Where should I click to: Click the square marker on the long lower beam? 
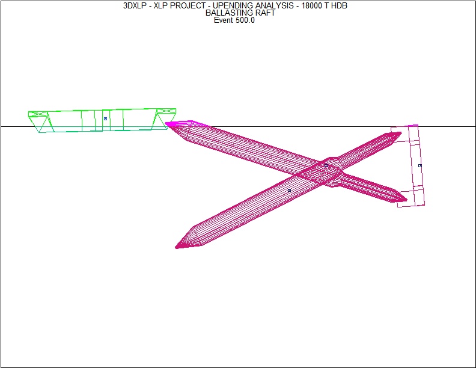coord(289,190)
